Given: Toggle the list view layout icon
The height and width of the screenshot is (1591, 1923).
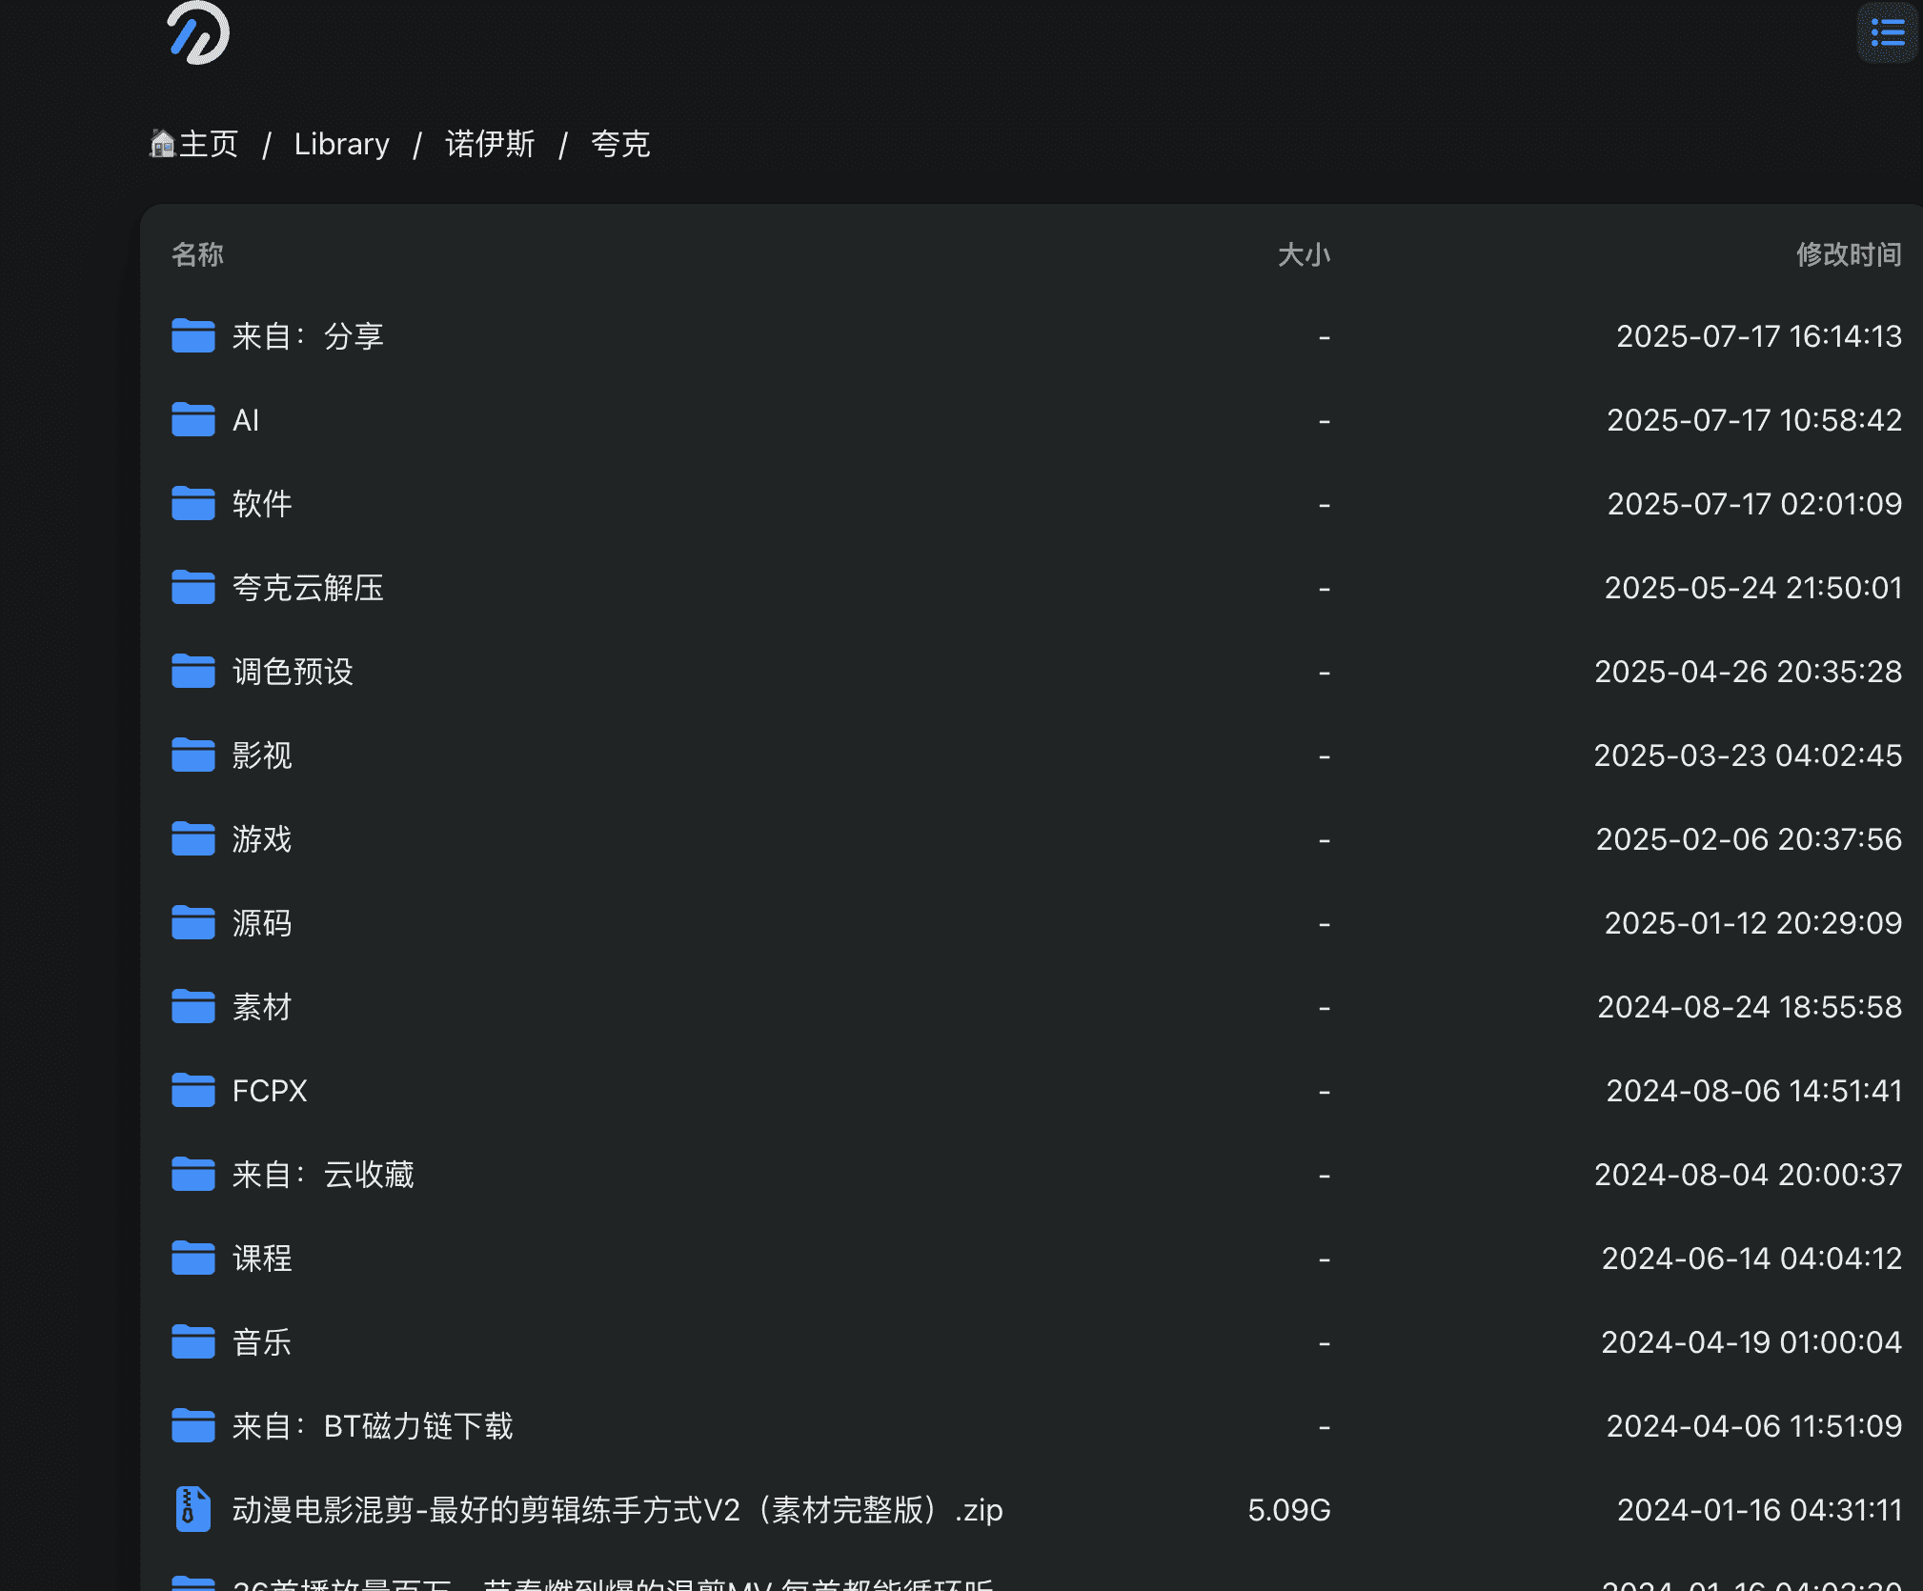Looking at the screenshot, I should pyautogui.click(x=1887, y=33).
